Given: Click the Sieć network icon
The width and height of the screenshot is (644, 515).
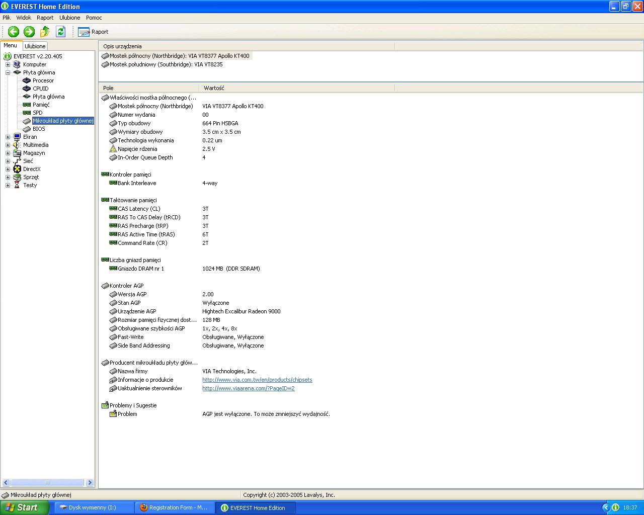Looking at the screenshot, I should [x=17, y=161].
